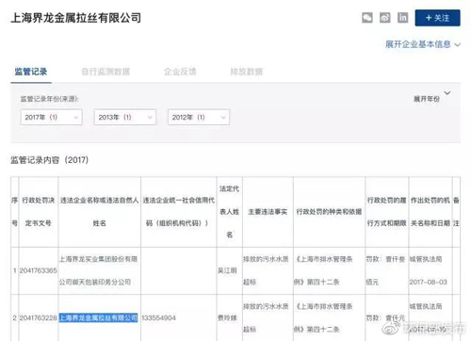Click document number 2041763228
471x341 pixels.
coord(39,317)
